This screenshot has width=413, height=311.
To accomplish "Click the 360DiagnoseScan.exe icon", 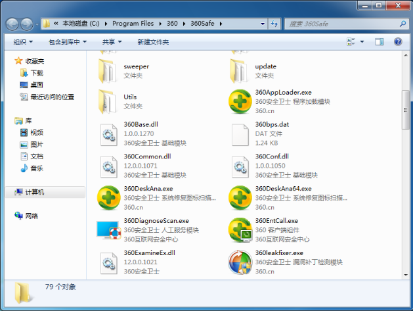I will pyautogui.click(x=108, y=229).
